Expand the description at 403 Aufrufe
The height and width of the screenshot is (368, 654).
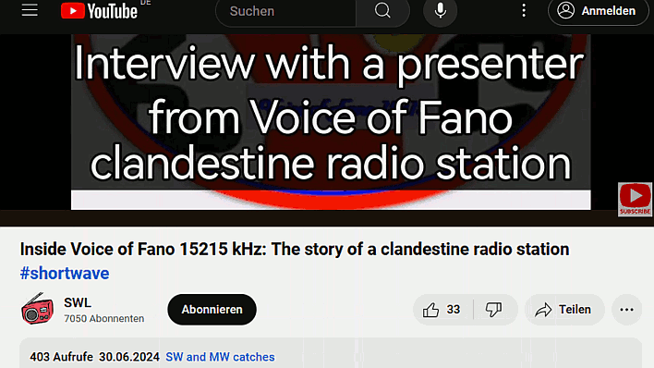pos(331,353)
